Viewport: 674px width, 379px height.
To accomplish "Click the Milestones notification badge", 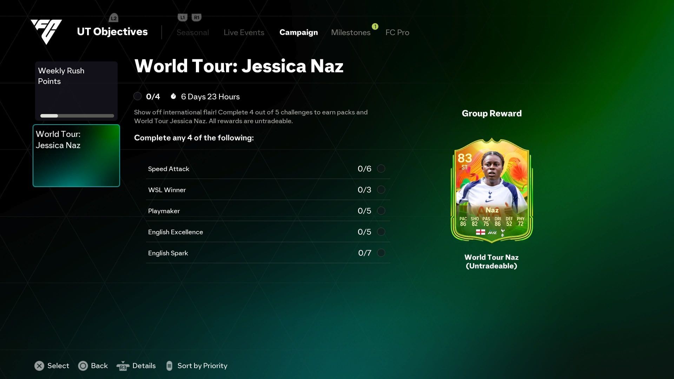I will [375, 26].
